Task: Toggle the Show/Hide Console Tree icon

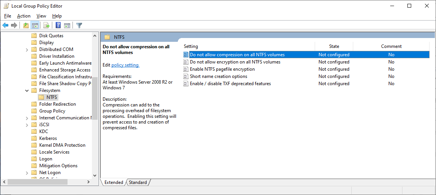Action: tap(35, 25)
